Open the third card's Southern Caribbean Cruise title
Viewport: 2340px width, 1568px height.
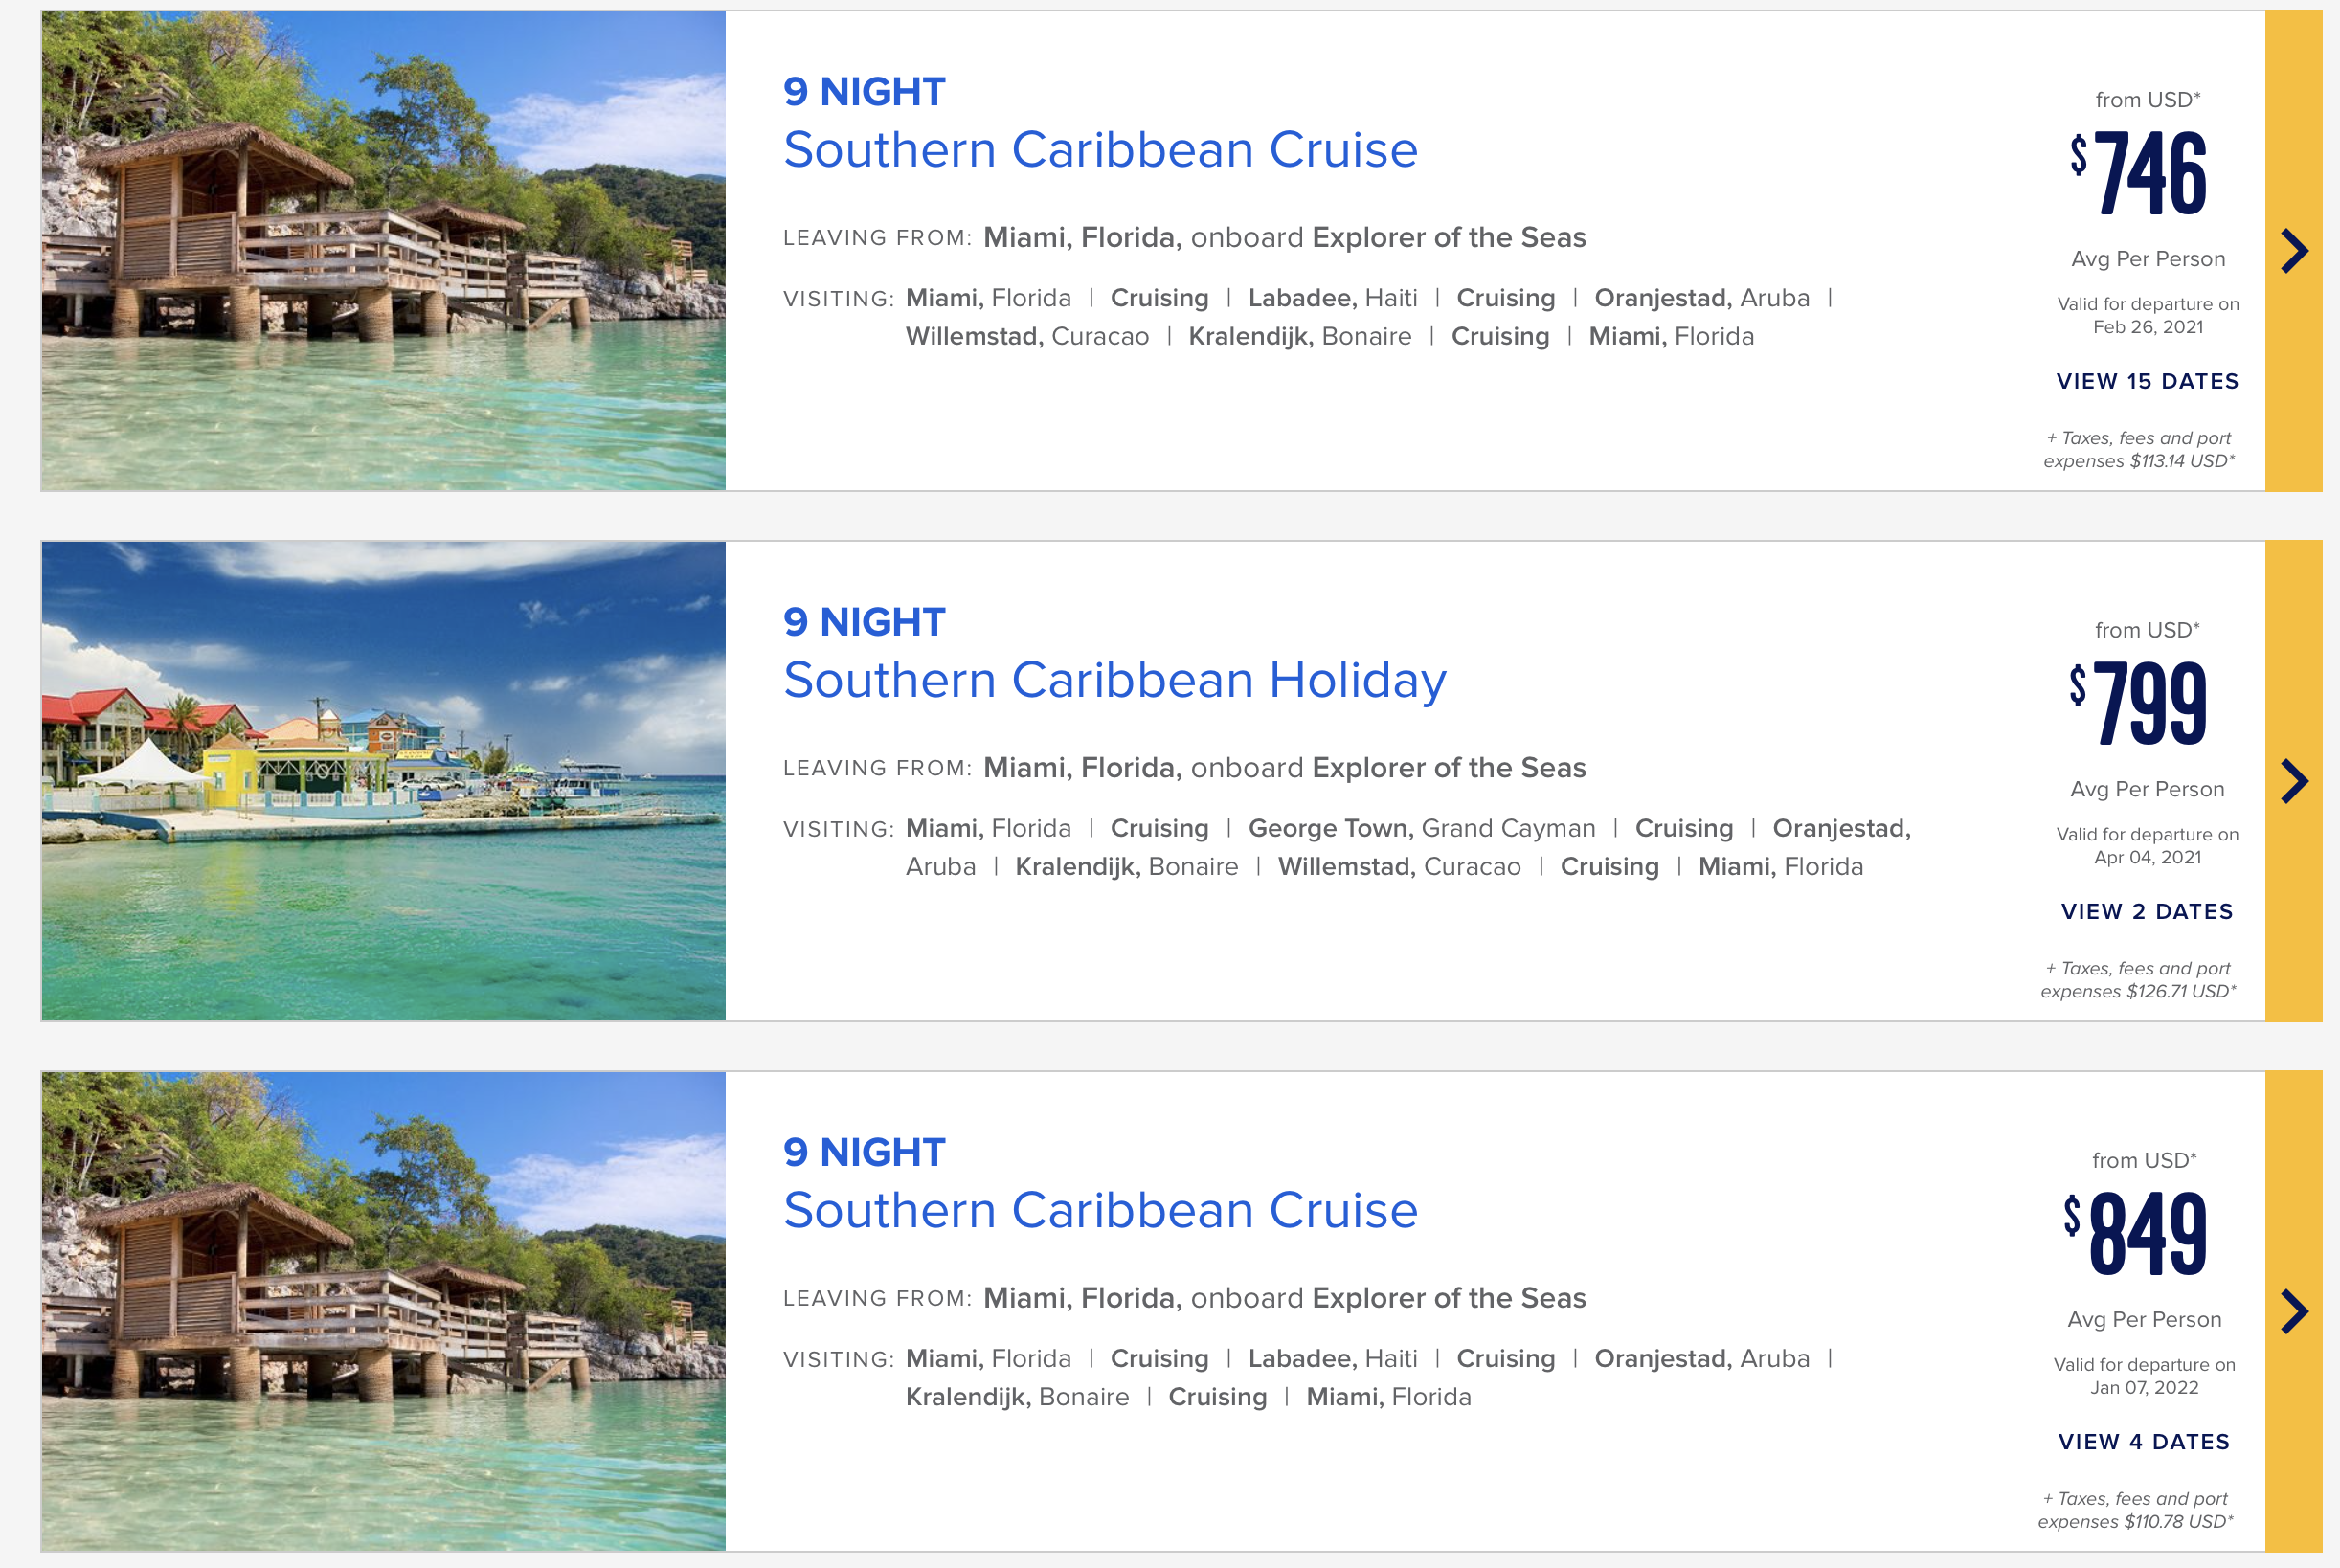tap(1100, 1210)
